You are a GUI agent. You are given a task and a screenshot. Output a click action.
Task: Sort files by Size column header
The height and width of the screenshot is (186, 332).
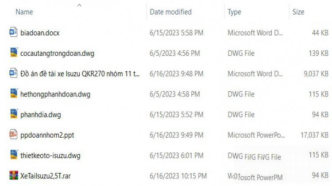tap(298, 12)
